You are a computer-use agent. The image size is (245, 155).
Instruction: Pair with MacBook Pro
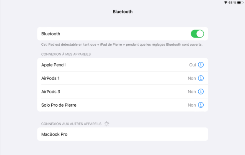[x=122, y=134]
